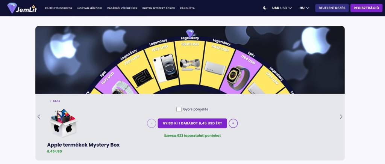The image size is (385, 164).
Task: Increase box quantity with plus button
Action: tap(233, 123)
